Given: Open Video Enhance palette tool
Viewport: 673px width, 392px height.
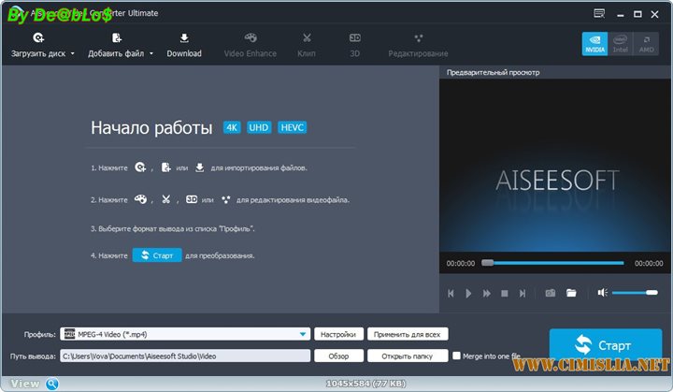Looking at the screenshot, I should (x=250, y=38).
